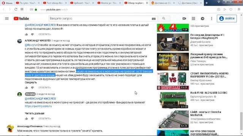
Task: Open My Flow send icon
Action: tap(225, 9)
